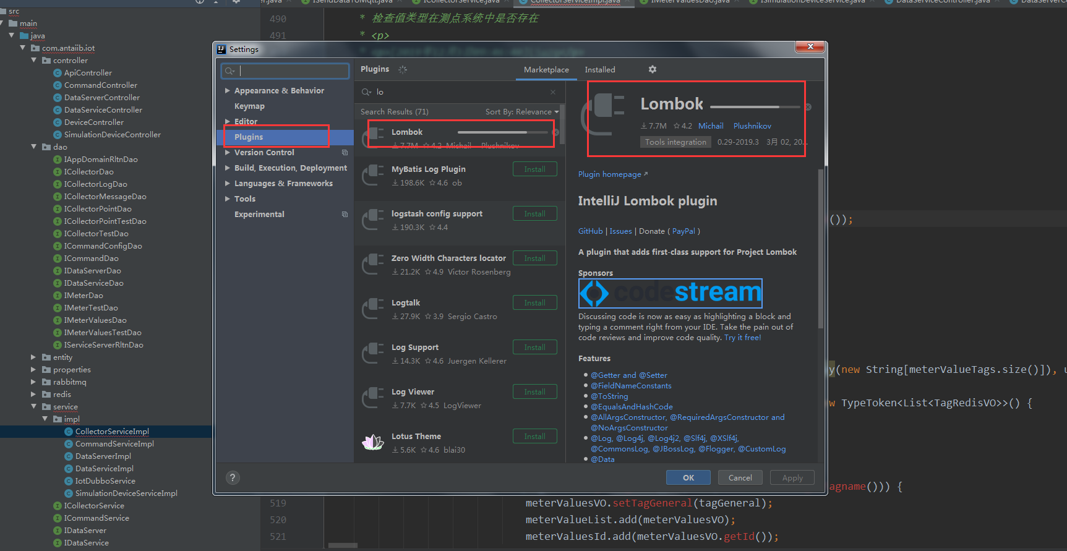Click the IMeterDao interface icon

58,296
